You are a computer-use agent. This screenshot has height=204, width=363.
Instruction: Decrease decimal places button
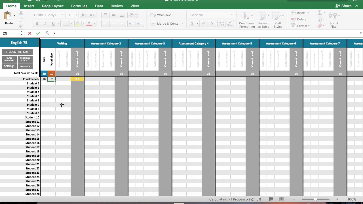click(230, 24)
